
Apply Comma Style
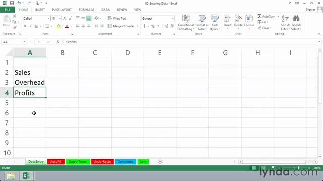click(x=158, y=26)
